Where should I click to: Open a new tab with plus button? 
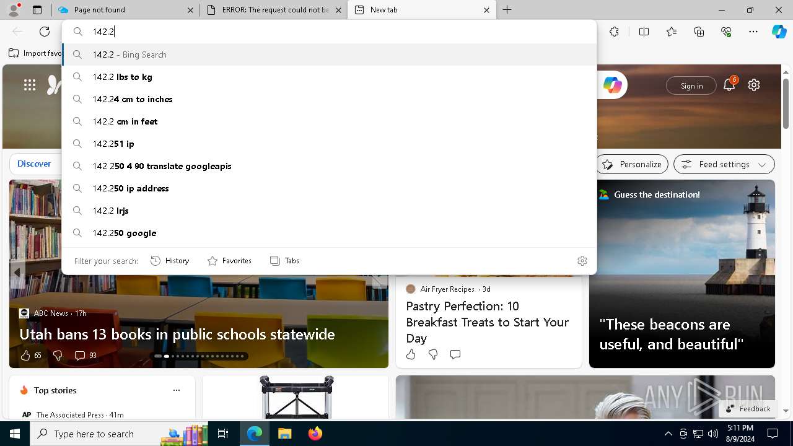click(507, 10)
